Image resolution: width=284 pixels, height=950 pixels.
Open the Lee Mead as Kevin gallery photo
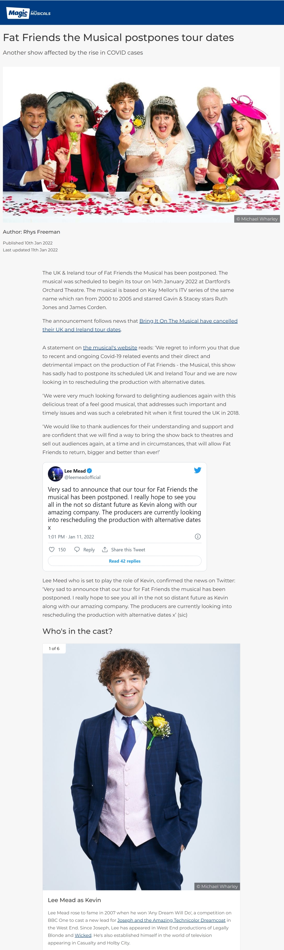141,767
